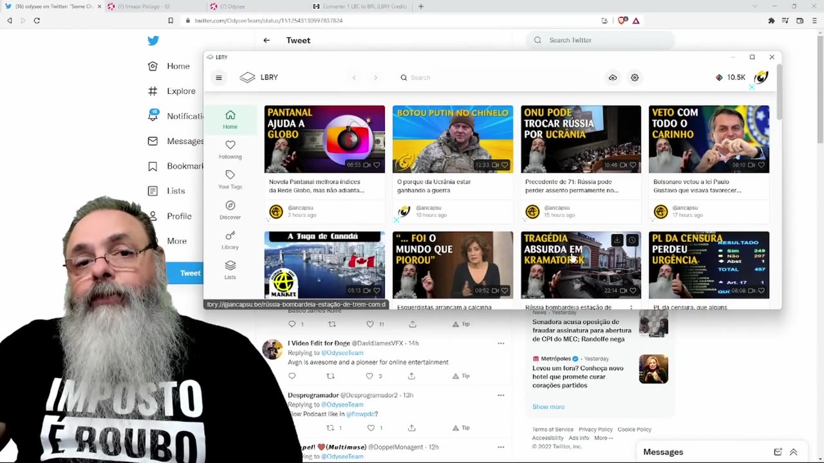This screenshot has height=463, width=824.
Task: Click watch later clock on Tragédia thumbnail
Action: (x=632, y=241)
